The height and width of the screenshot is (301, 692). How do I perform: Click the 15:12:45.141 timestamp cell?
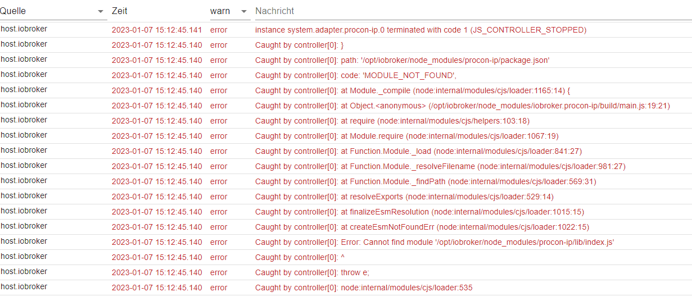click(157, 30)
